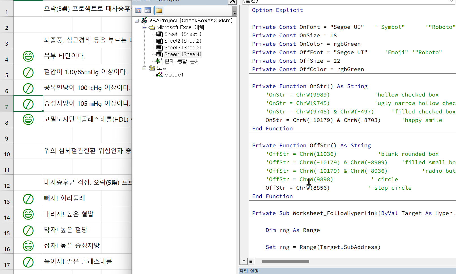The image size is (456, 274).
Task: Switch to Full Module View button
Action: pyautogui.click(x=251, y=261)
